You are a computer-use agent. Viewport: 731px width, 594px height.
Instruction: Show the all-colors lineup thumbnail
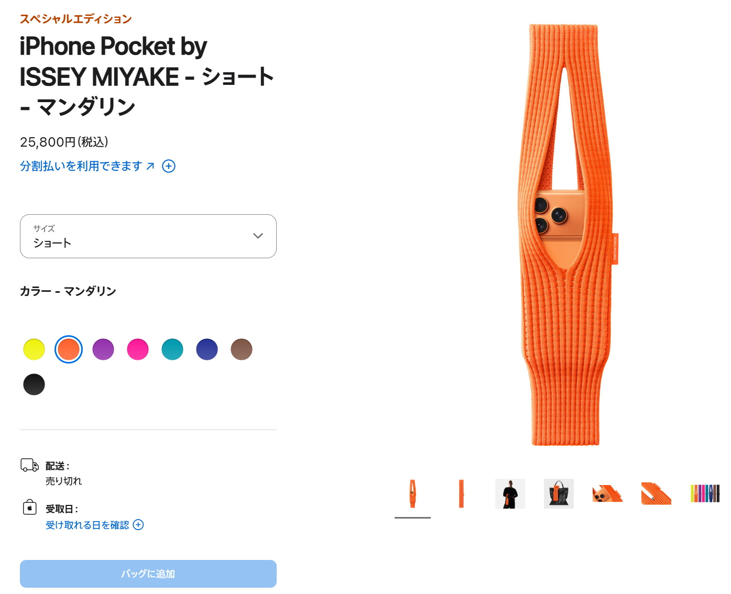(705, 493)
